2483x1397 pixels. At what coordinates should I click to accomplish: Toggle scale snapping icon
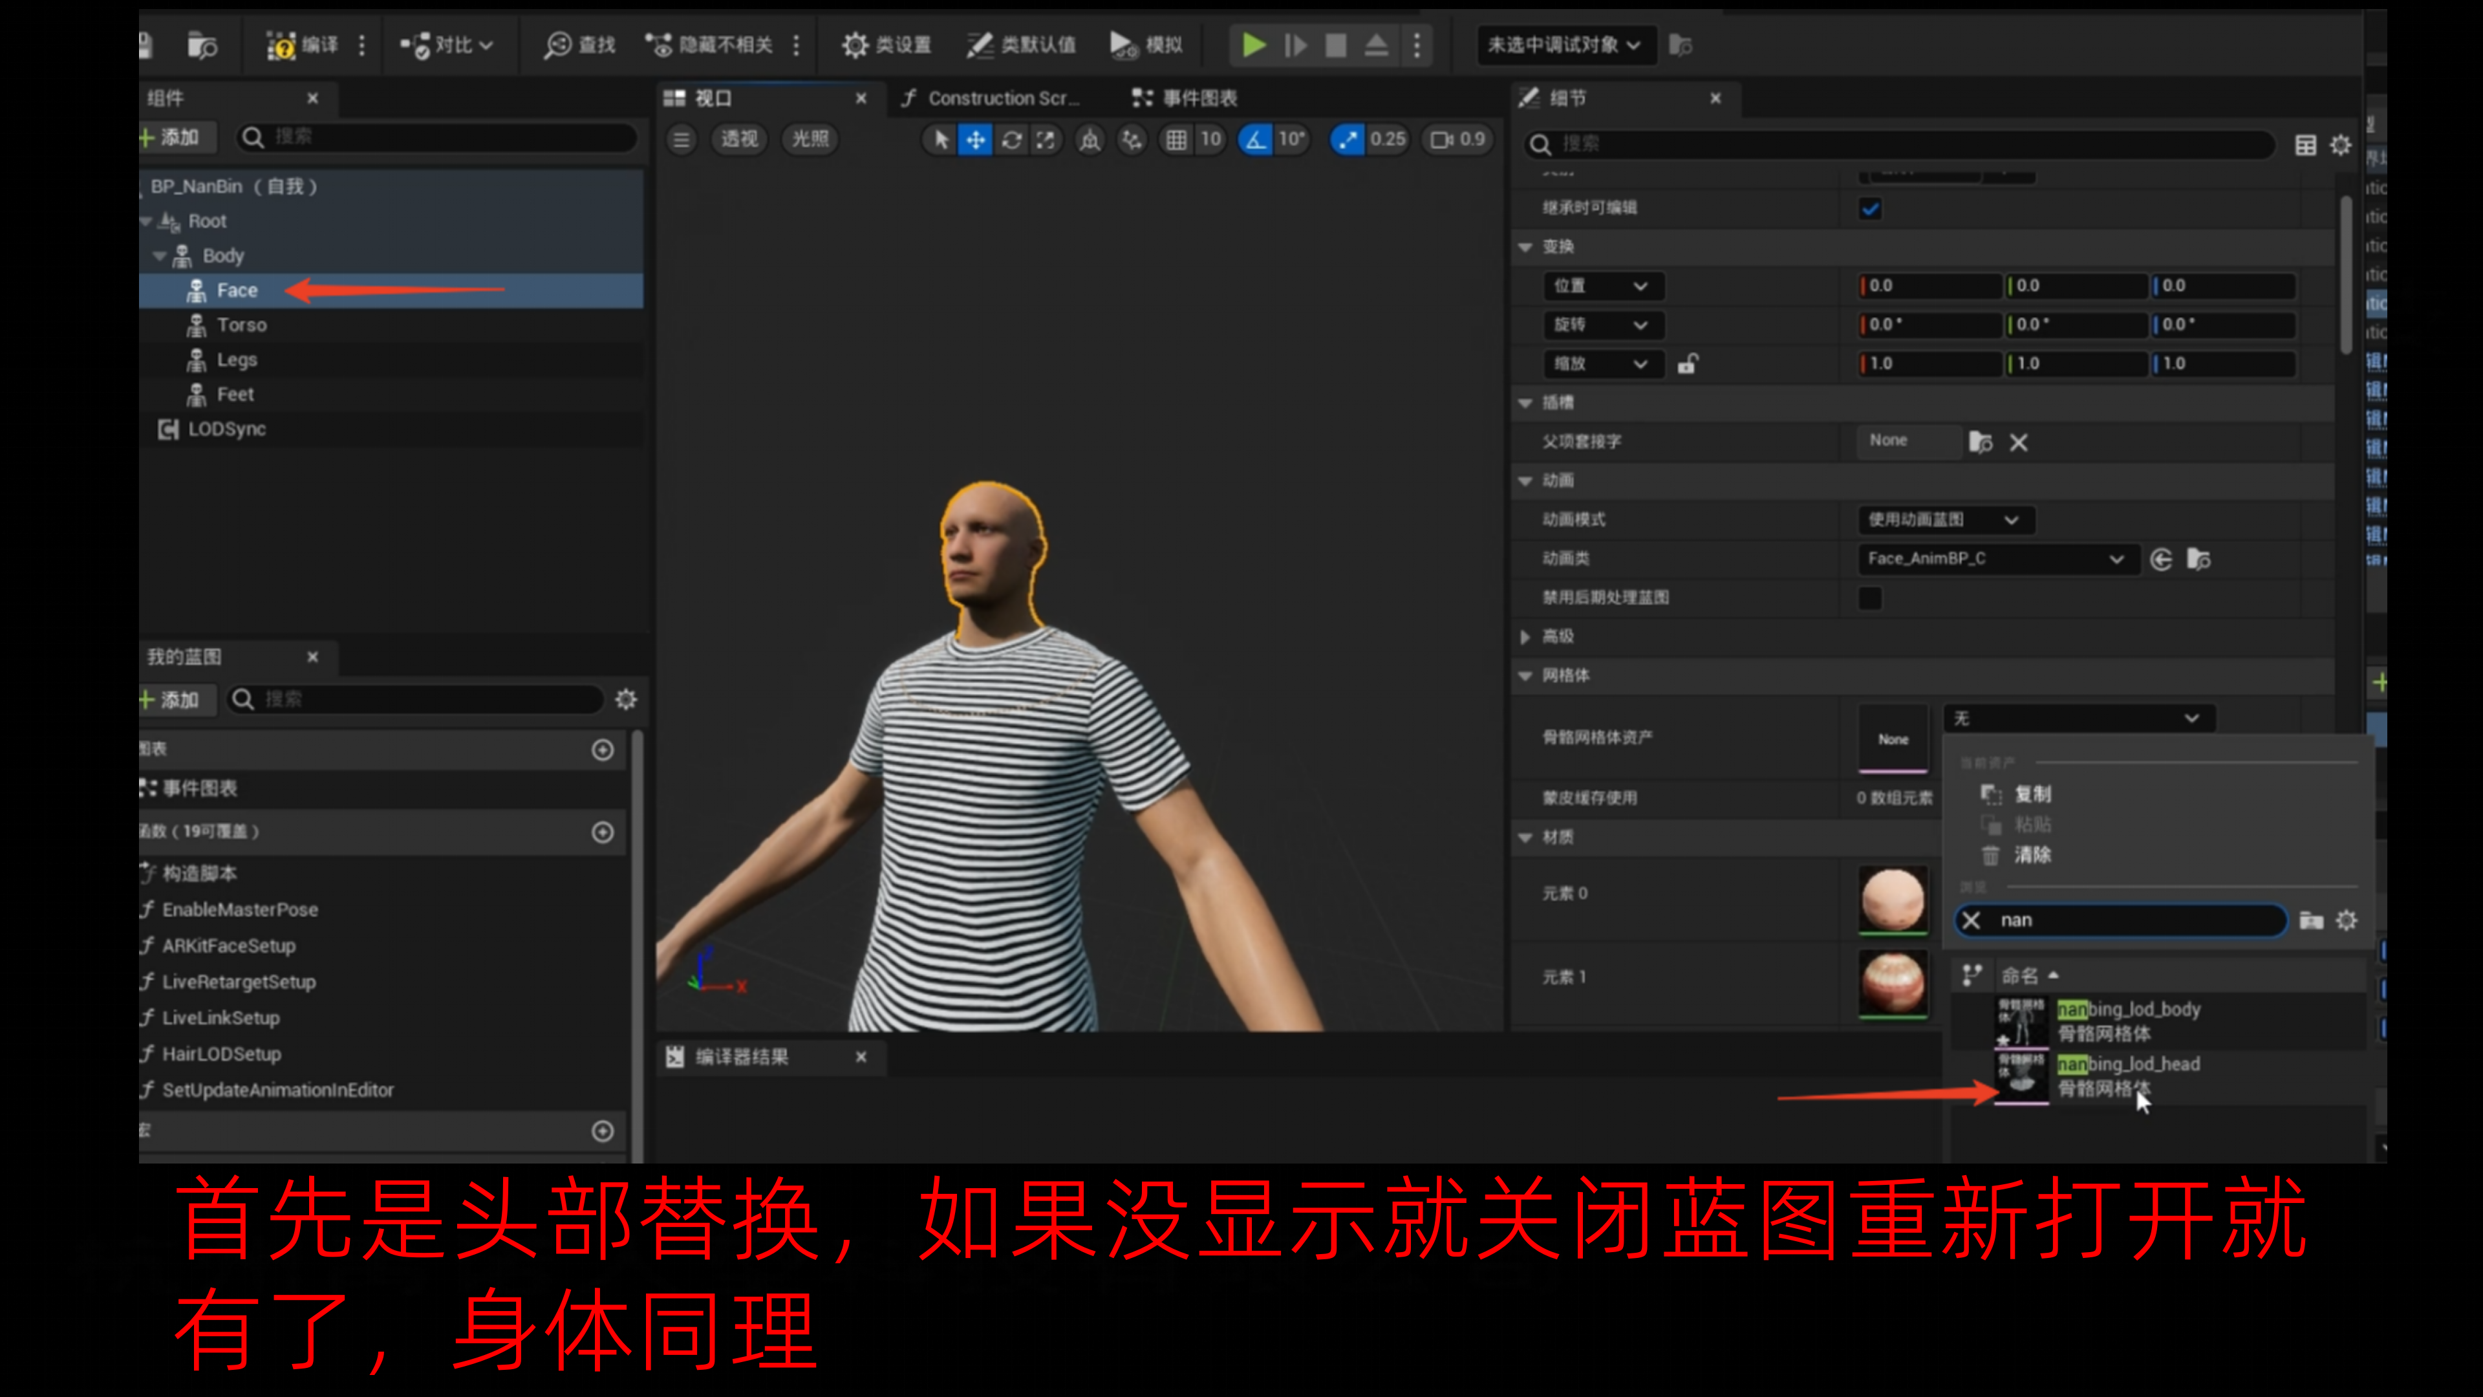(1348, 140)
